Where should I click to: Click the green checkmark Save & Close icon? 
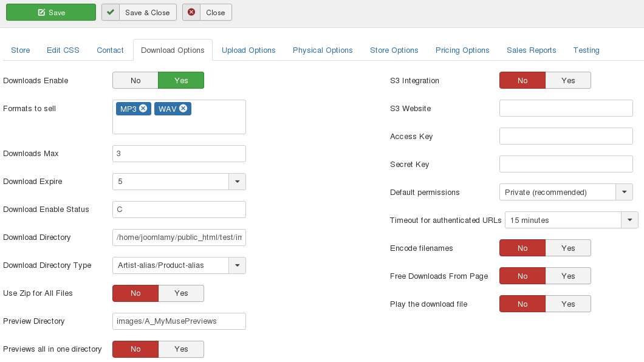point(111,12)
